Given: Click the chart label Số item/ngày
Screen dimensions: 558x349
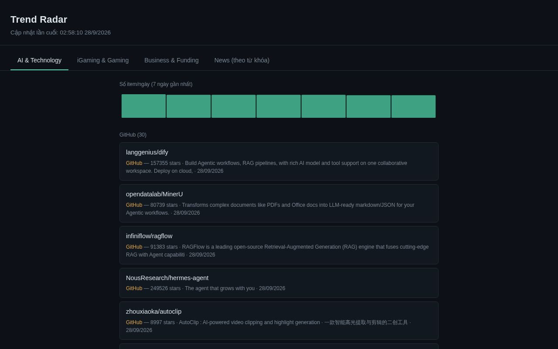Looking at the screenshot, I should coord(156,84).
